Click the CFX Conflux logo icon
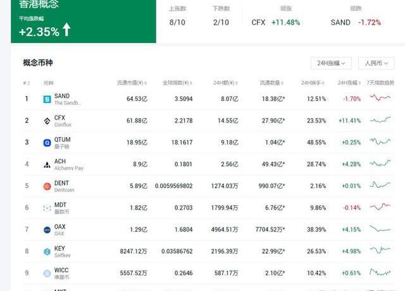 47,121
